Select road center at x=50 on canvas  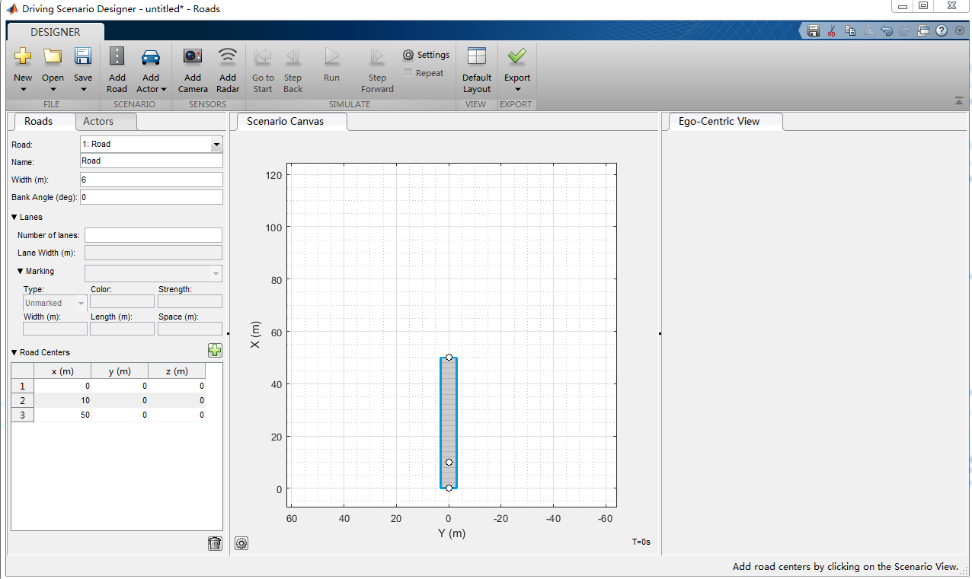coord(449,357)
